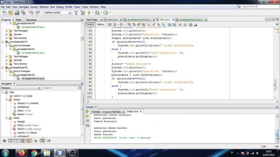
Task: Switch to Single (run) output tab
Action: pos(132,112)
